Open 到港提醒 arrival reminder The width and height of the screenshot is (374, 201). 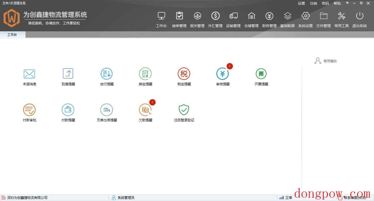click(68, 74)
